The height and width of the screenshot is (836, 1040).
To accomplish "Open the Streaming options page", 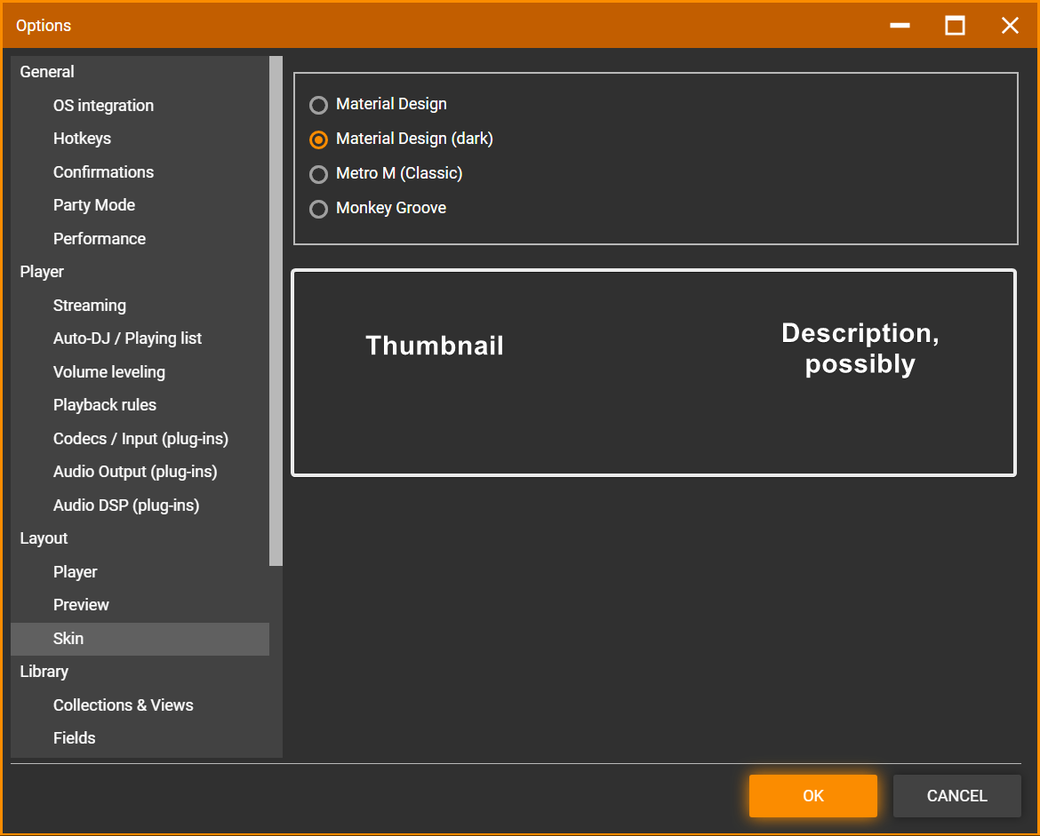I will 90,306.
